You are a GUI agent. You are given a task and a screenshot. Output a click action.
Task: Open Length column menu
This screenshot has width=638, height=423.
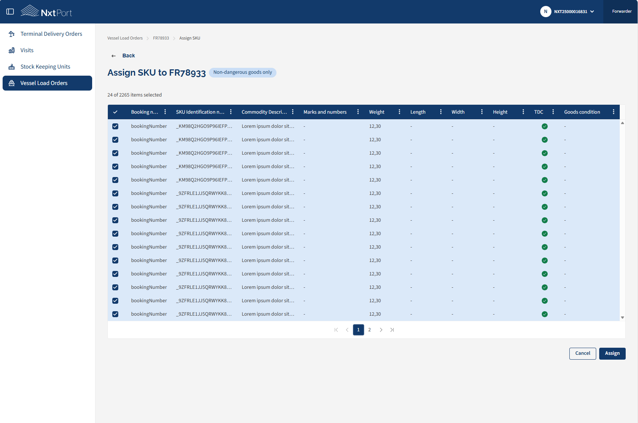(441, 112)
